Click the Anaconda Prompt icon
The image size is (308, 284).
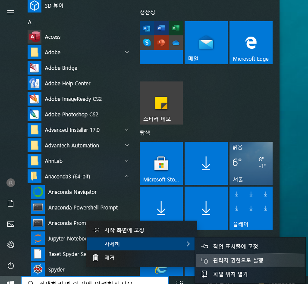click(38, 223)
